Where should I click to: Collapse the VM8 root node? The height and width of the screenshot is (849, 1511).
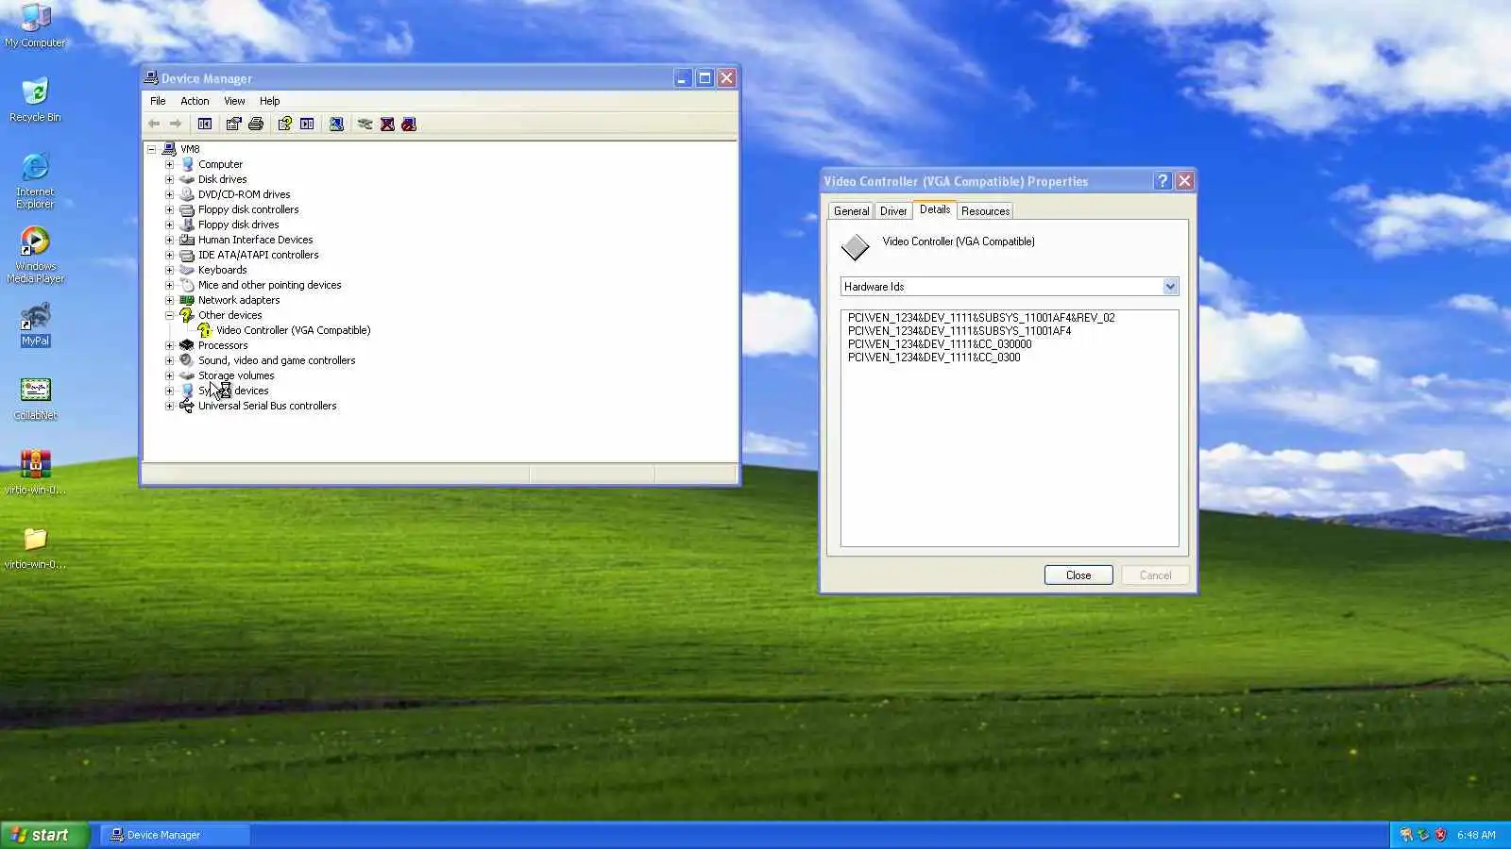point(151,149)
